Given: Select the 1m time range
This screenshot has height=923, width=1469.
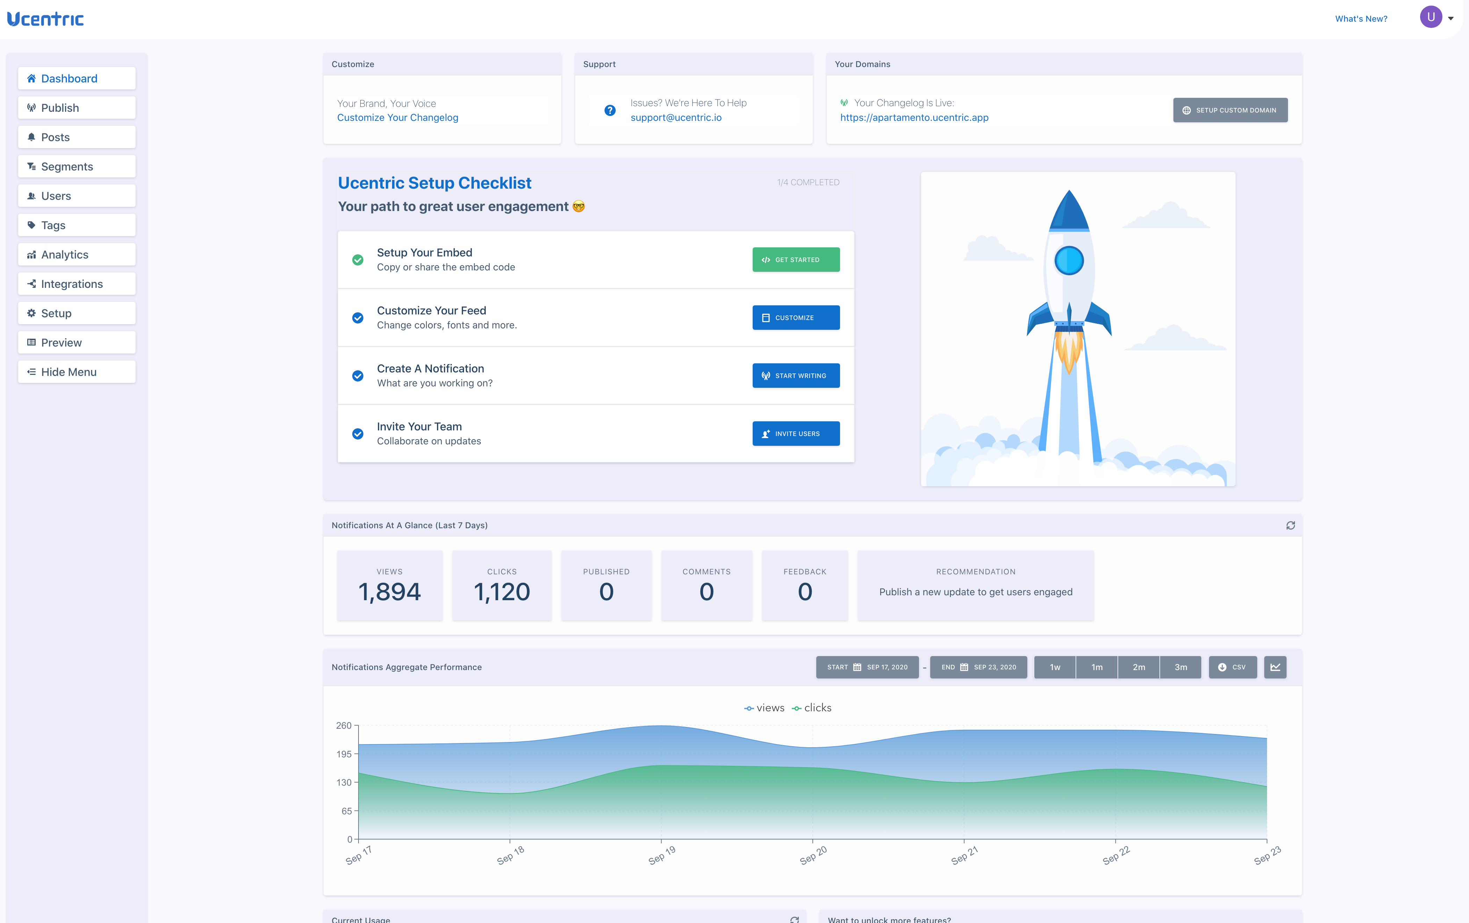Looking at the screenshot, I should [x=1096, y=667].
